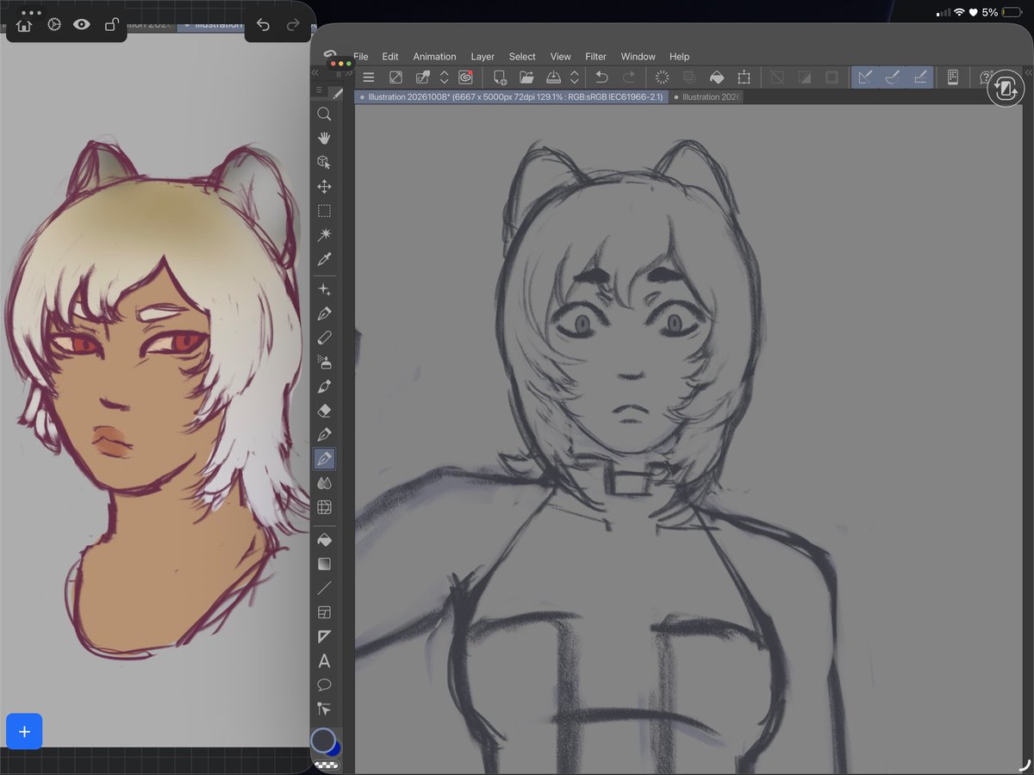The image size is (1034, 775).
Task: Select the blue sub color swatch
Action: [335, 748]
